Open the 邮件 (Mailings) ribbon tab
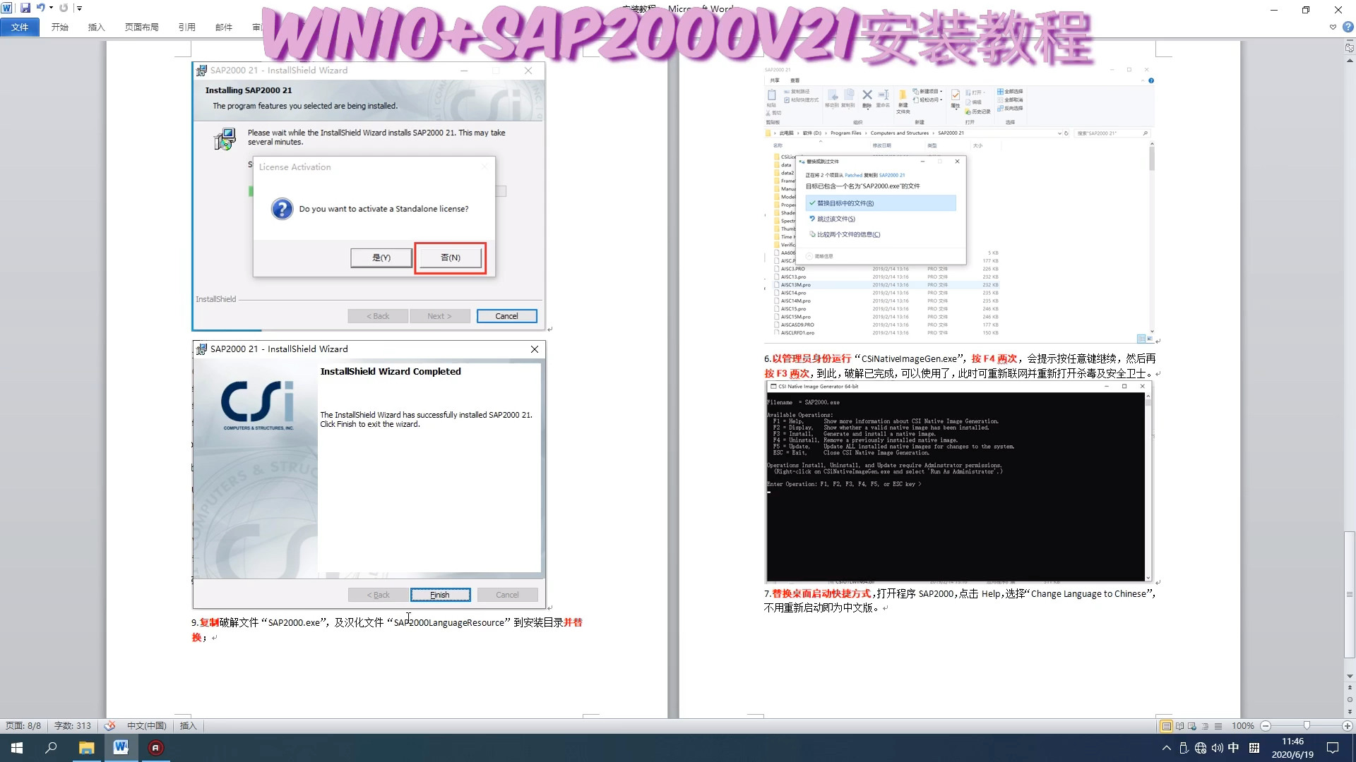 [x=224, y=27]
